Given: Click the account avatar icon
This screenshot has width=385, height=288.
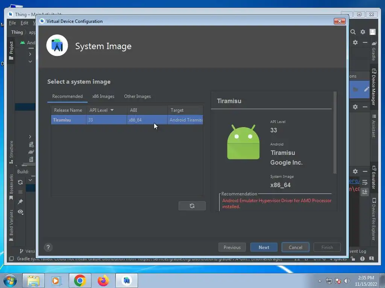Looking at the screenshot, I should (373, 32).
